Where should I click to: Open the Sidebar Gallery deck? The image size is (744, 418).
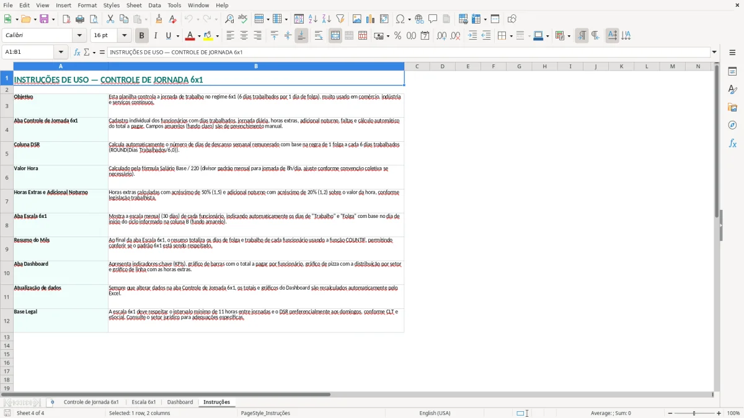(732, 108)
